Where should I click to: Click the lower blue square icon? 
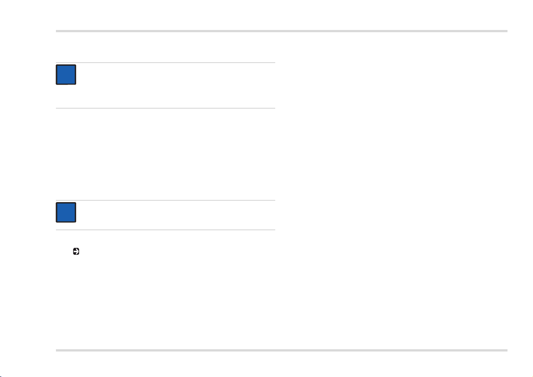tap(66, 212)
